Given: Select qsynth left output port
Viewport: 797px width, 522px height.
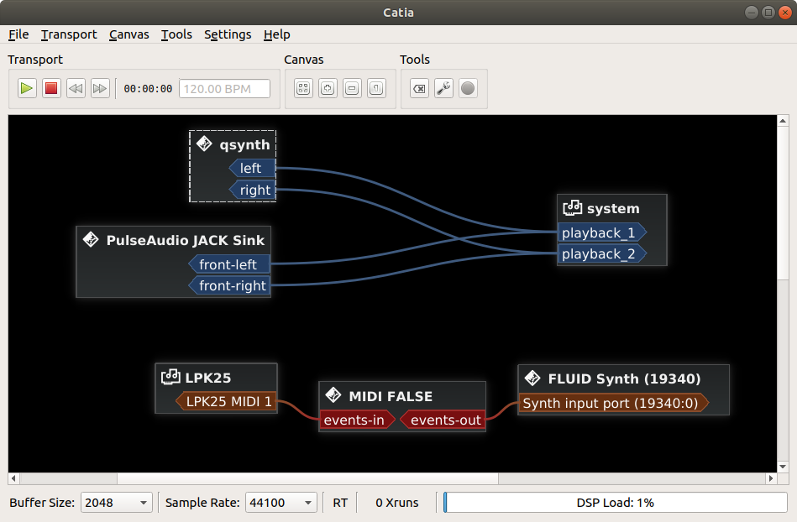Looking at the screenshot, I should click(x=252, y=168).
